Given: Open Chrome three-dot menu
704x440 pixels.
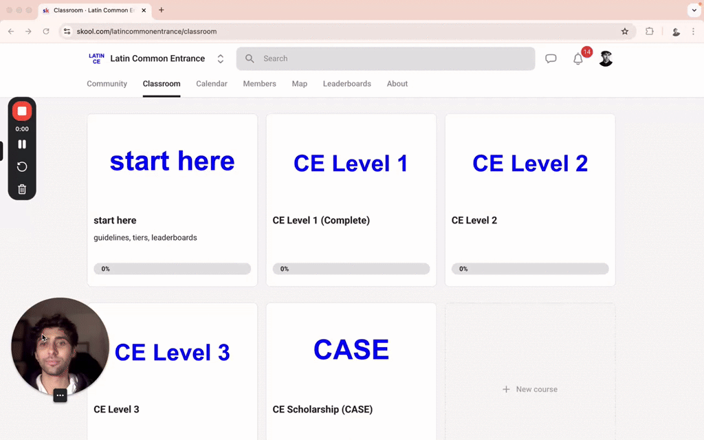Looking at the screenshot, I should [x=693, y=32].
